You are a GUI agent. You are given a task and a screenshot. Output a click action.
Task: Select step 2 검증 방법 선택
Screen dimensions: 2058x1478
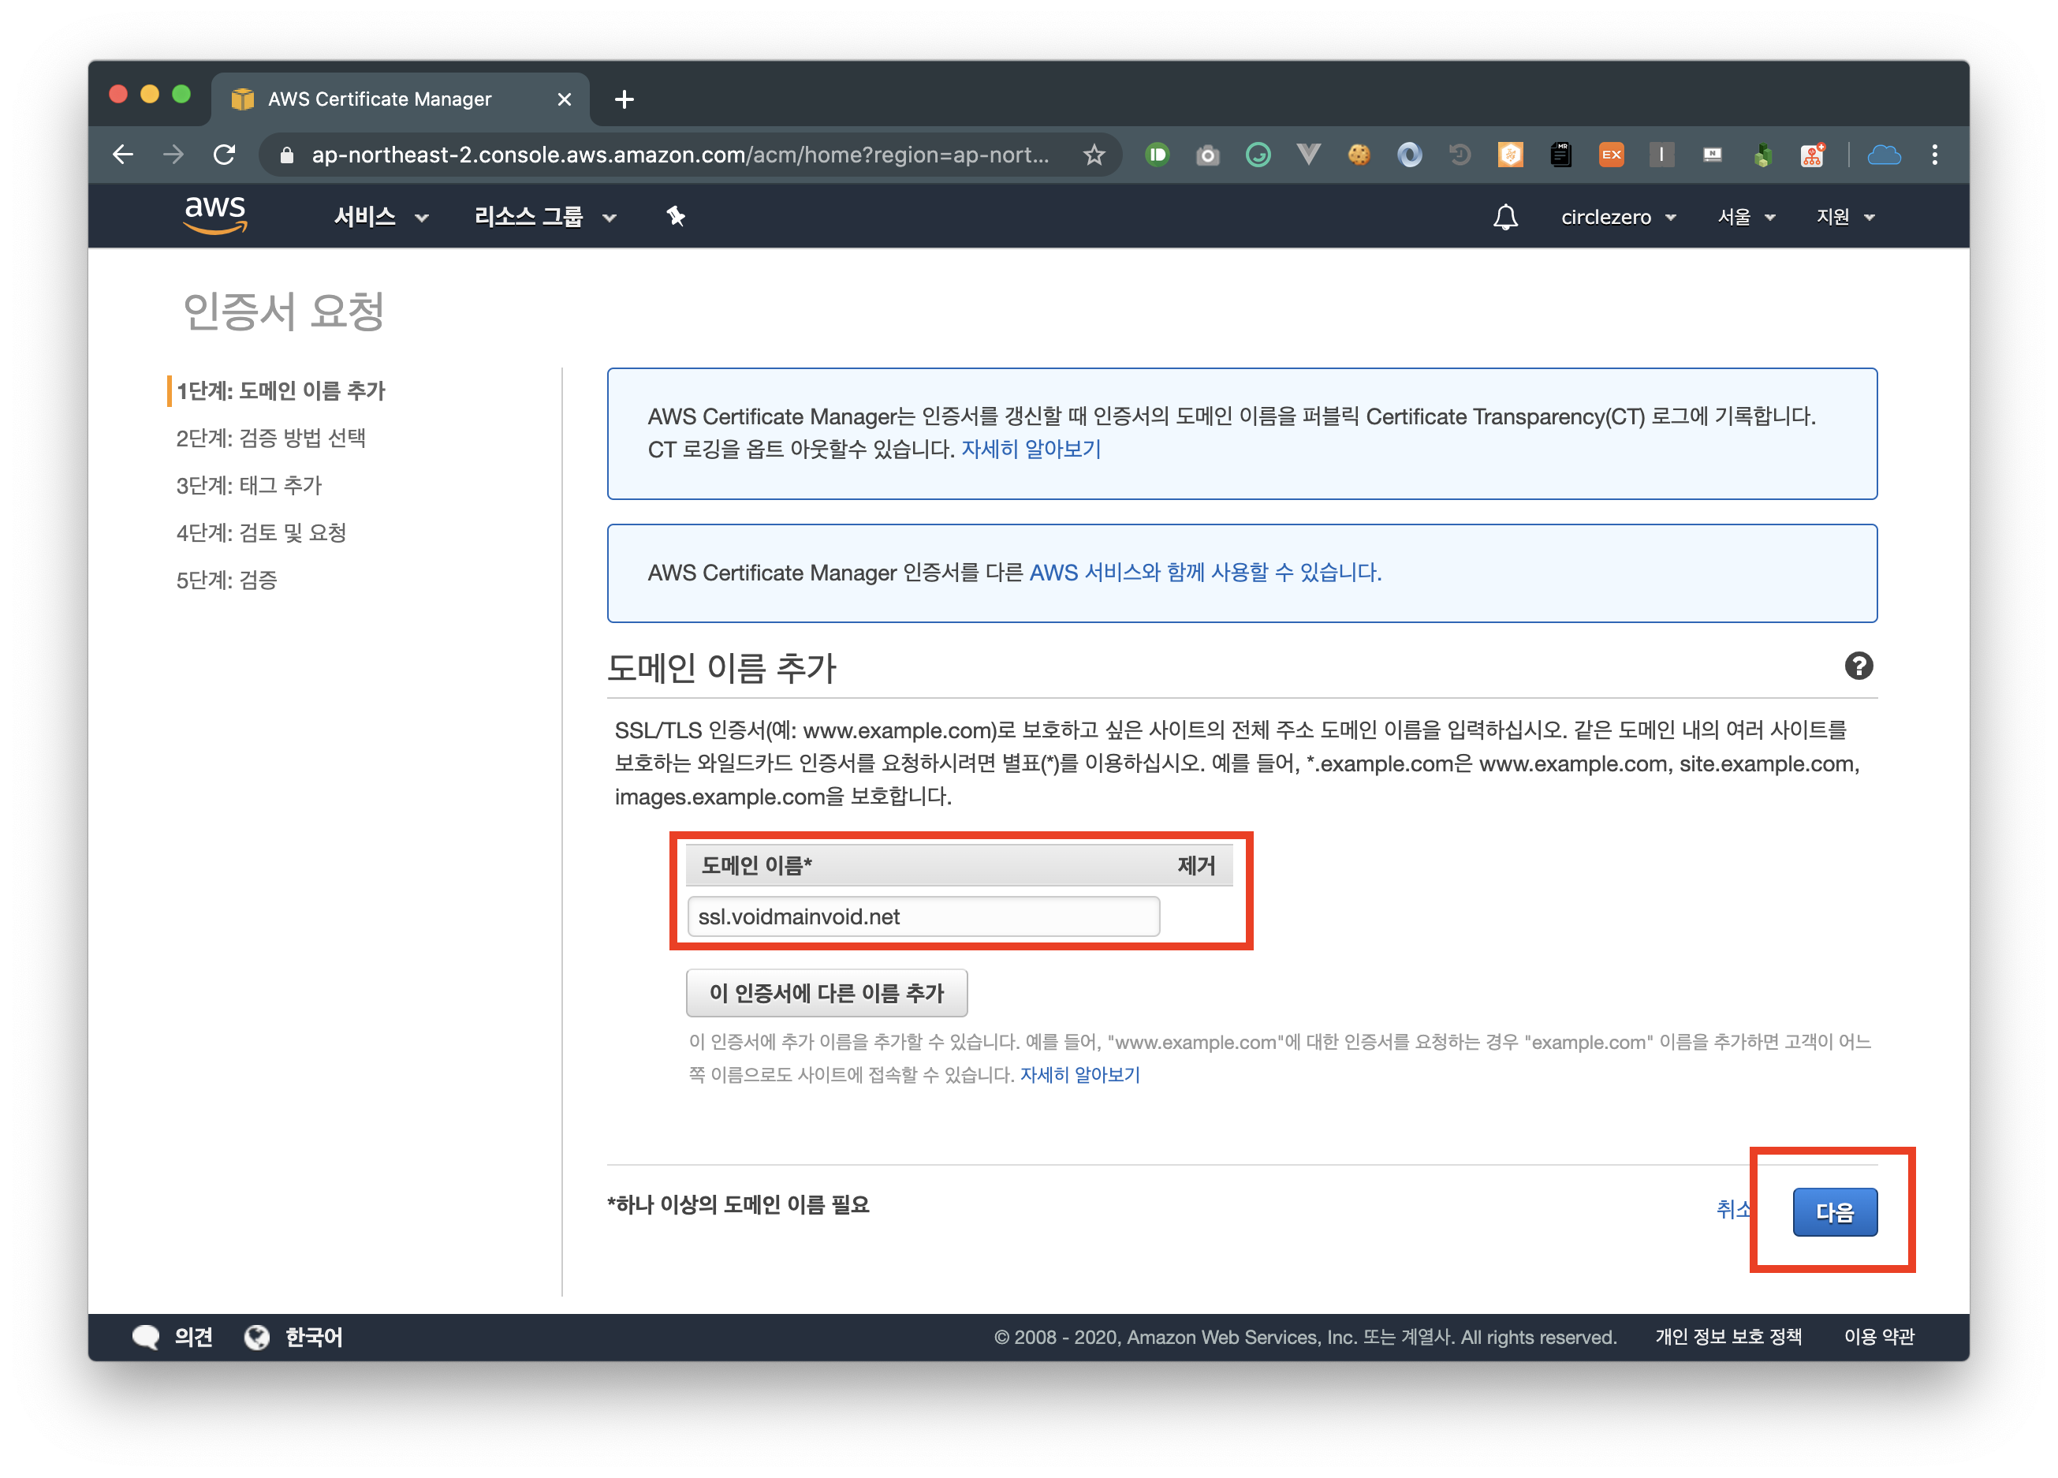pos(270,439)
